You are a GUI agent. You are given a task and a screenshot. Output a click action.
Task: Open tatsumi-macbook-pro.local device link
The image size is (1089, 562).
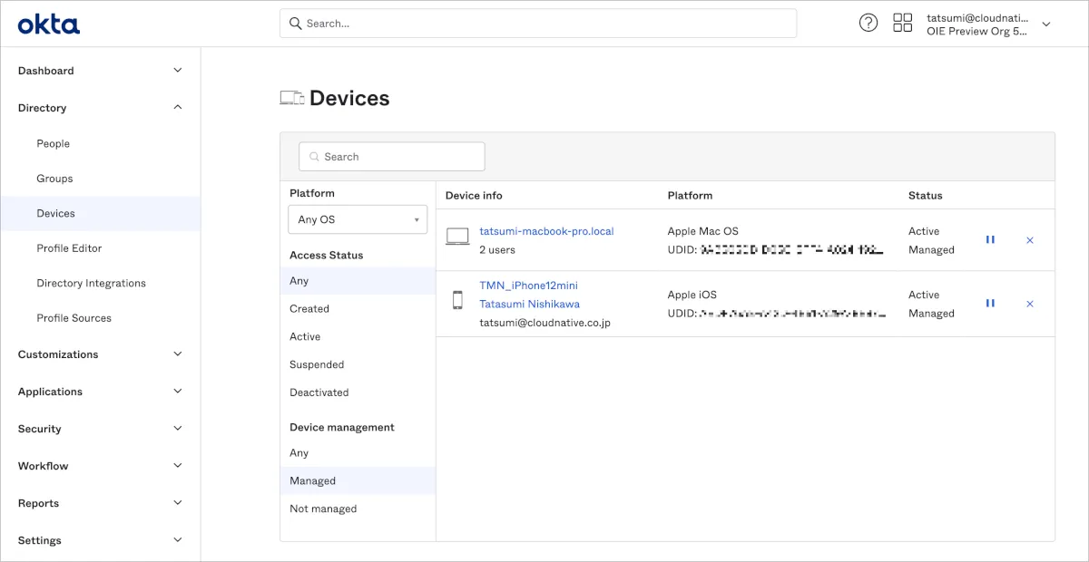[546, 231]
